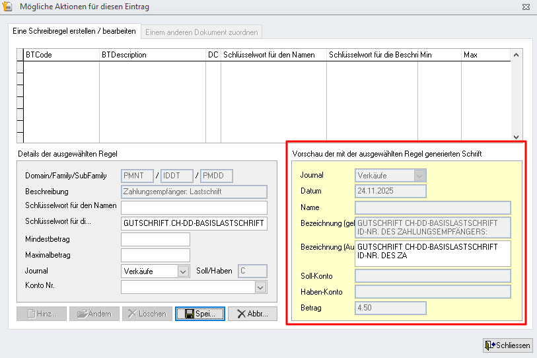Close the dialog window with X
537x358 pixels.
pyautogui.click(x=524, y=7)
